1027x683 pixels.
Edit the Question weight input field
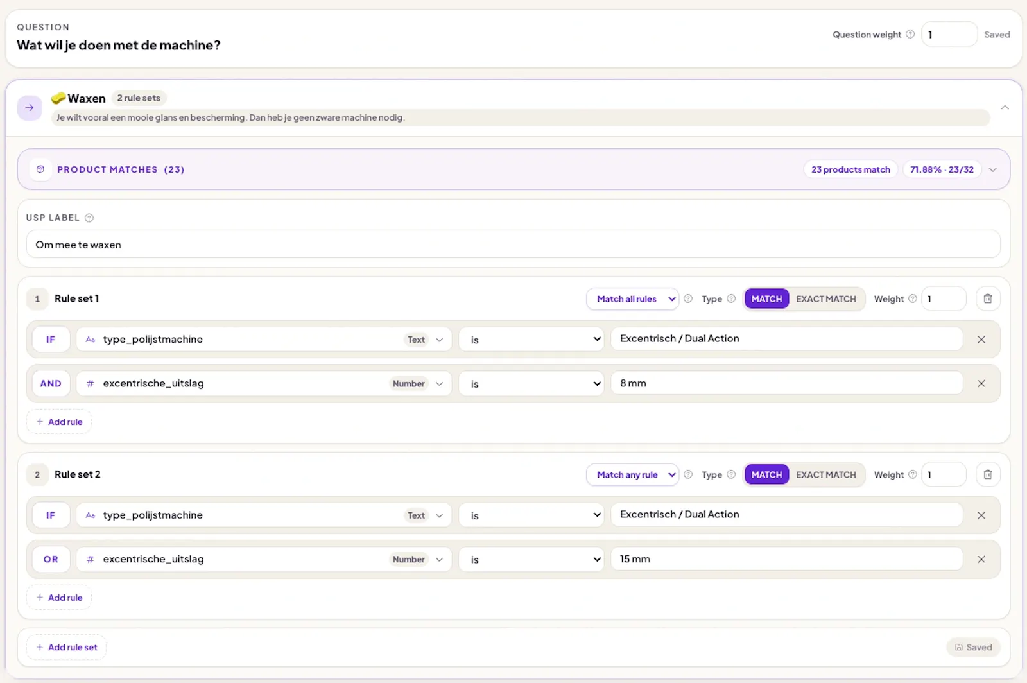point(949,35)
